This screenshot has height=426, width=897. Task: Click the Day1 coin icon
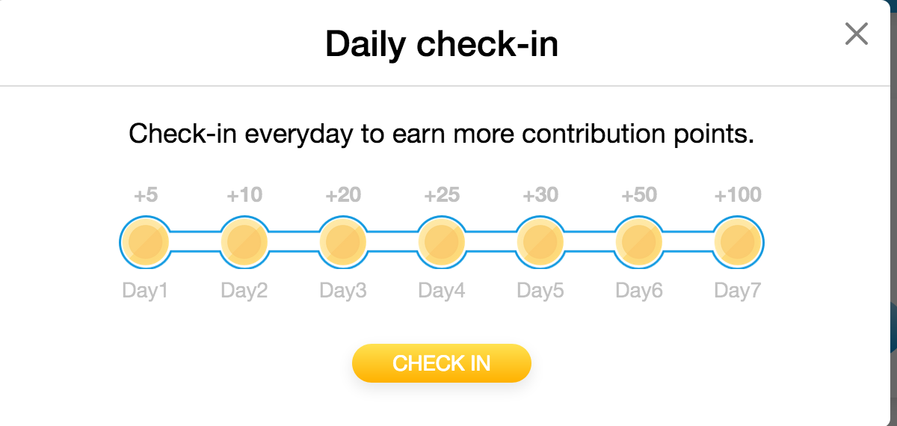pyautogui.click(x=145, y=242)
